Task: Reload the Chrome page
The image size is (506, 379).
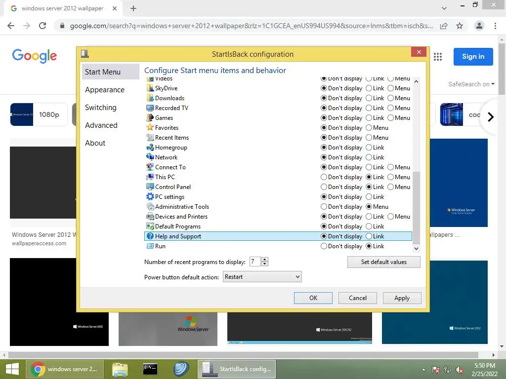Action: coord(42,26)
